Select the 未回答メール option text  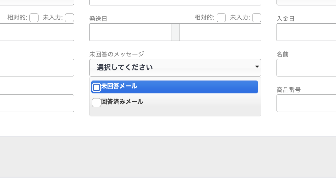pyautogui.click(x=119, y=86)
